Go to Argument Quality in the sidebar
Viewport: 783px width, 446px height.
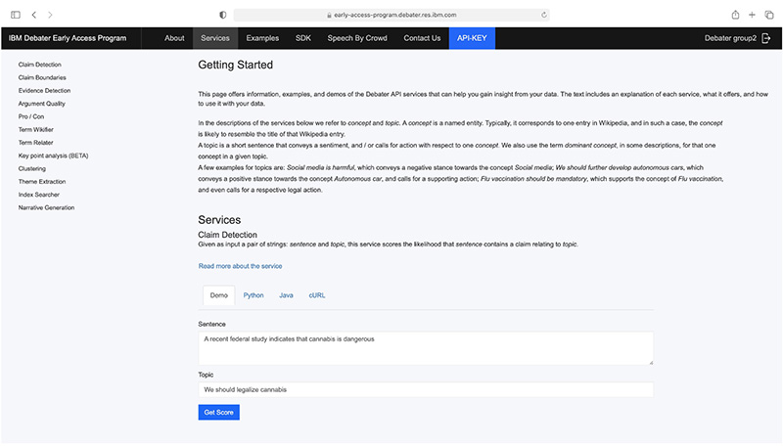pos(42,103)
